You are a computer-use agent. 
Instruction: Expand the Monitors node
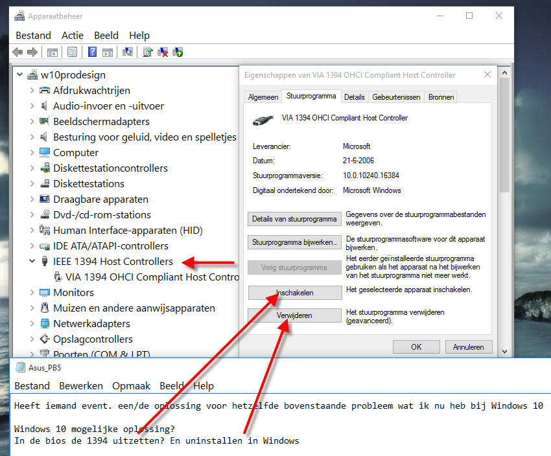pyautogui.click(x=32, y=292)
